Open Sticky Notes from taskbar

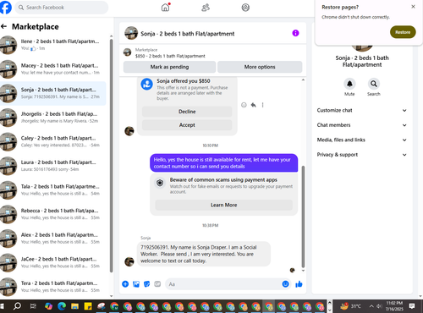click(x=88, y=306)
